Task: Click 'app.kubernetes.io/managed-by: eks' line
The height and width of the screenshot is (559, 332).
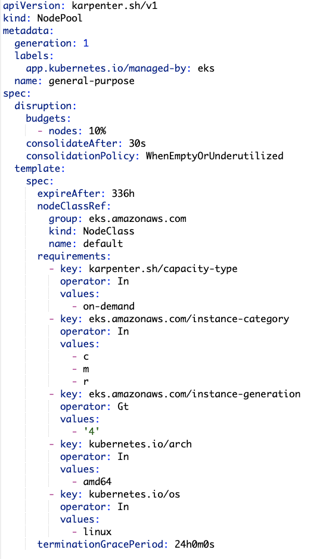Action: [120, 69]
